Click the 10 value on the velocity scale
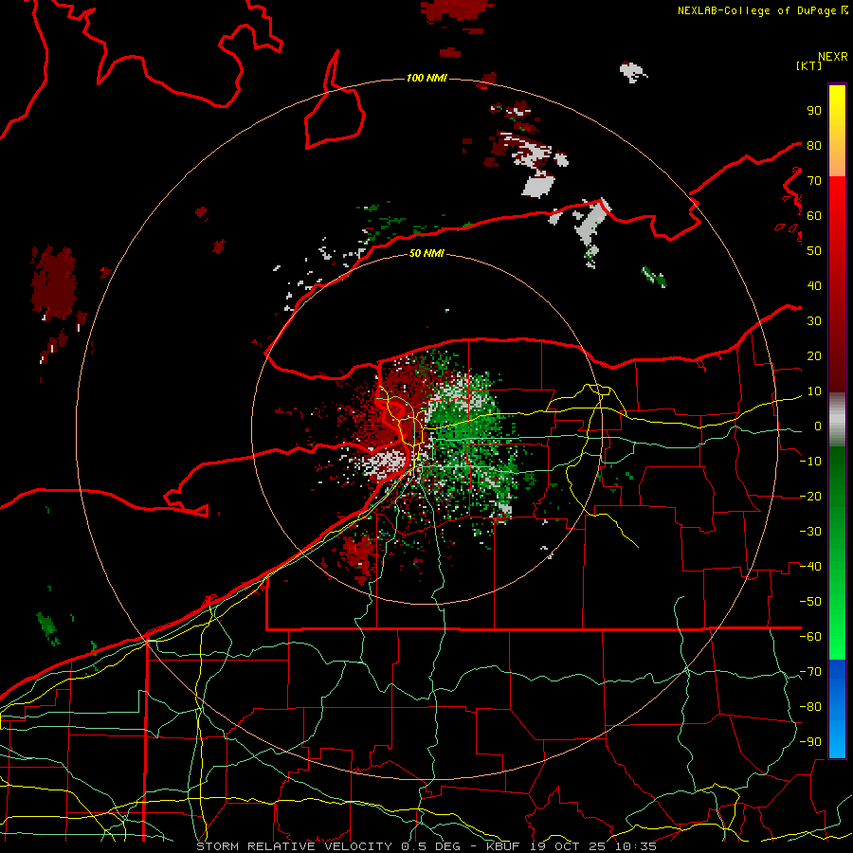Screen dimensions: 853x853 coord(814,391)
